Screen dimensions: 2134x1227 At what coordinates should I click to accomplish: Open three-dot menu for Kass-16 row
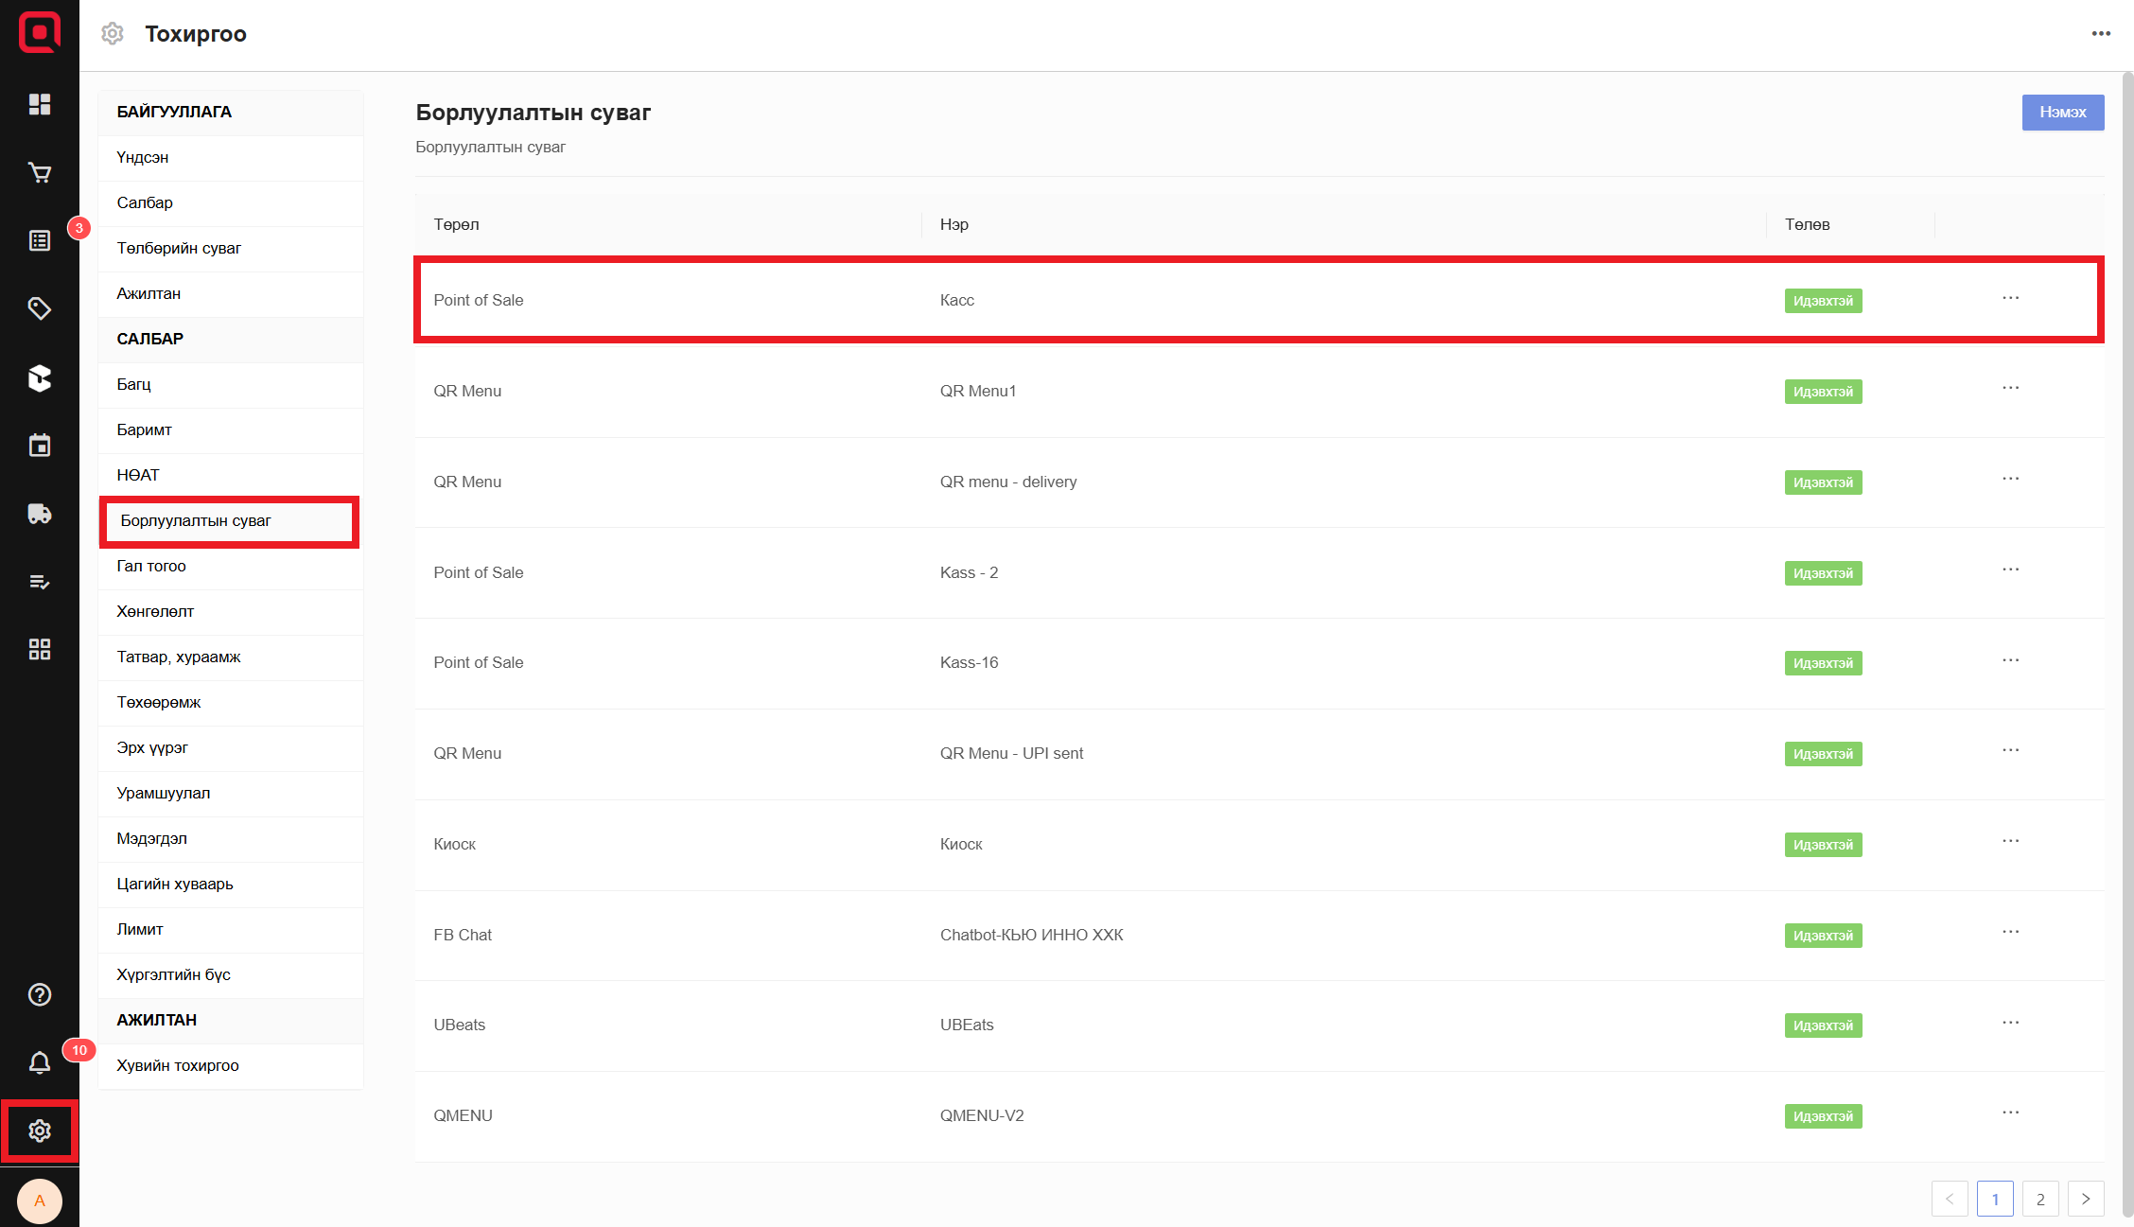pyautogui.click(x=2010, y=660)
